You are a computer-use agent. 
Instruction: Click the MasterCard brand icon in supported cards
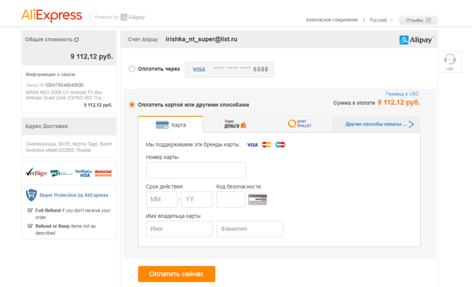click(266, 145)
